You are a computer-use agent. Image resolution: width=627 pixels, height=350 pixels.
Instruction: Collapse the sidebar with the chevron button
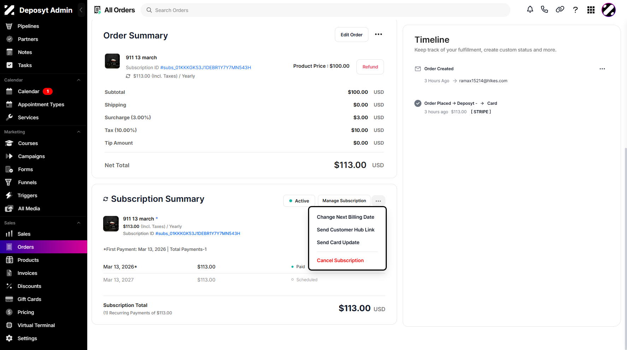pyautogui.click(x=81, y=10)
